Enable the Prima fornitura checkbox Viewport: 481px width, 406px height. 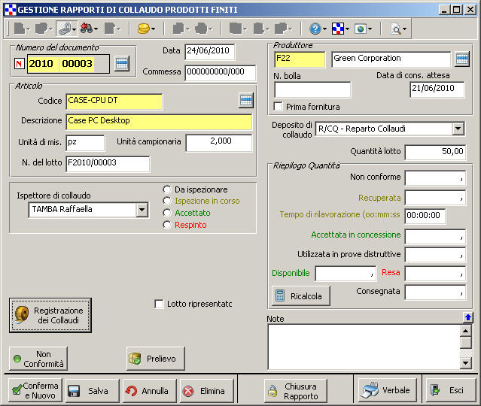pyautogui.click(x=279, y=107)
